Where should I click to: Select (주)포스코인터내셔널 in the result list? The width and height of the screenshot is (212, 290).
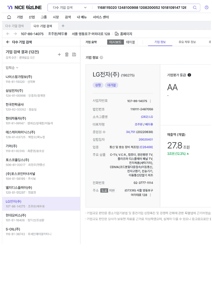pyautogui.click(x=41, y=176)
